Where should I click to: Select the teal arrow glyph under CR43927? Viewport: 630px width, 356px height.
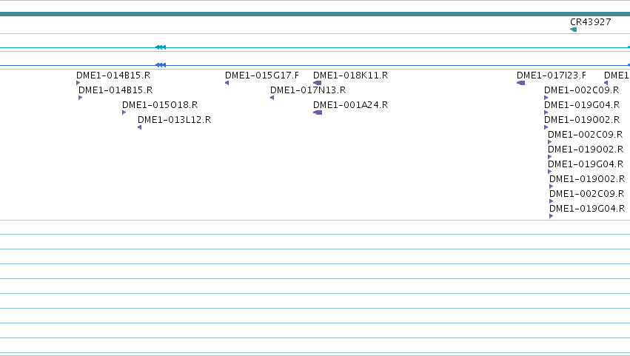573,30
